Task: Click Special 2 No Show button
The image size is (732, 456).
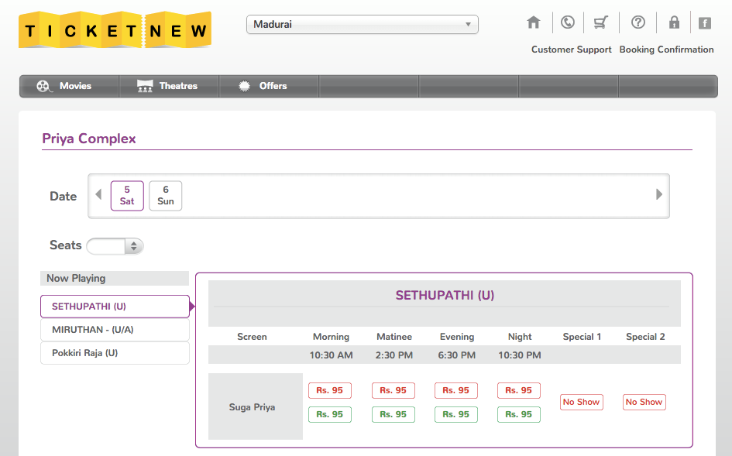Action: (x=644, y=402)
